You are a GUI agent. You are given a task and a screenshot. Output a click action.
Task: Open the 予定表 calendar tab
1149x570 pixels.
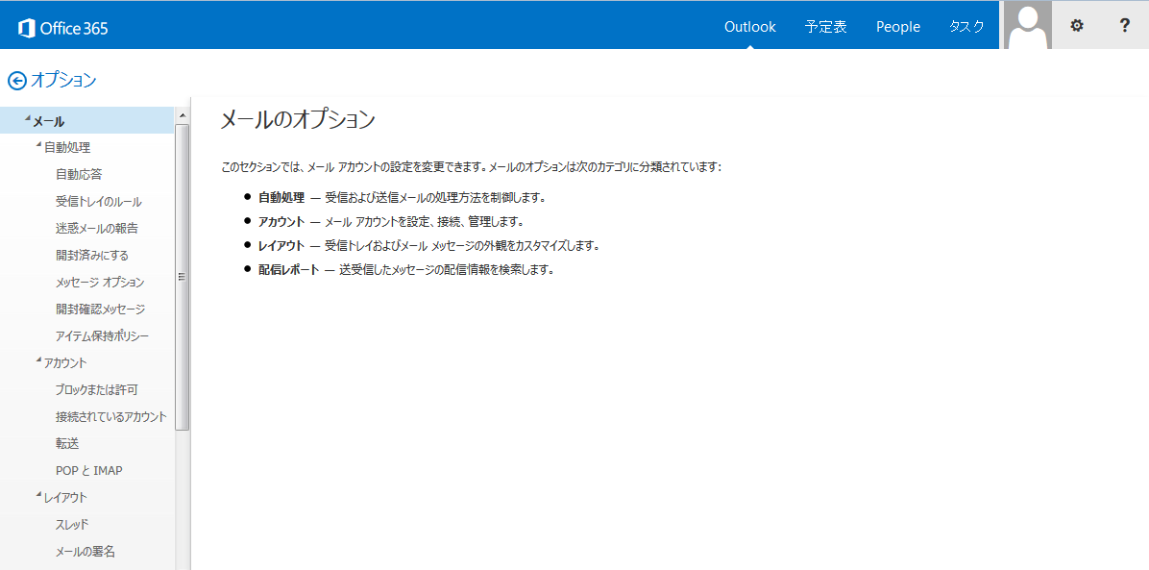coord(826,26)
